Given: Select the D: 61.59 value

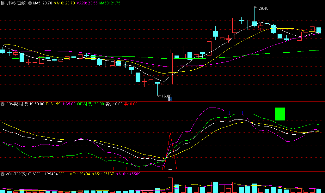Looking at the screenshot, I should point(53,104).
